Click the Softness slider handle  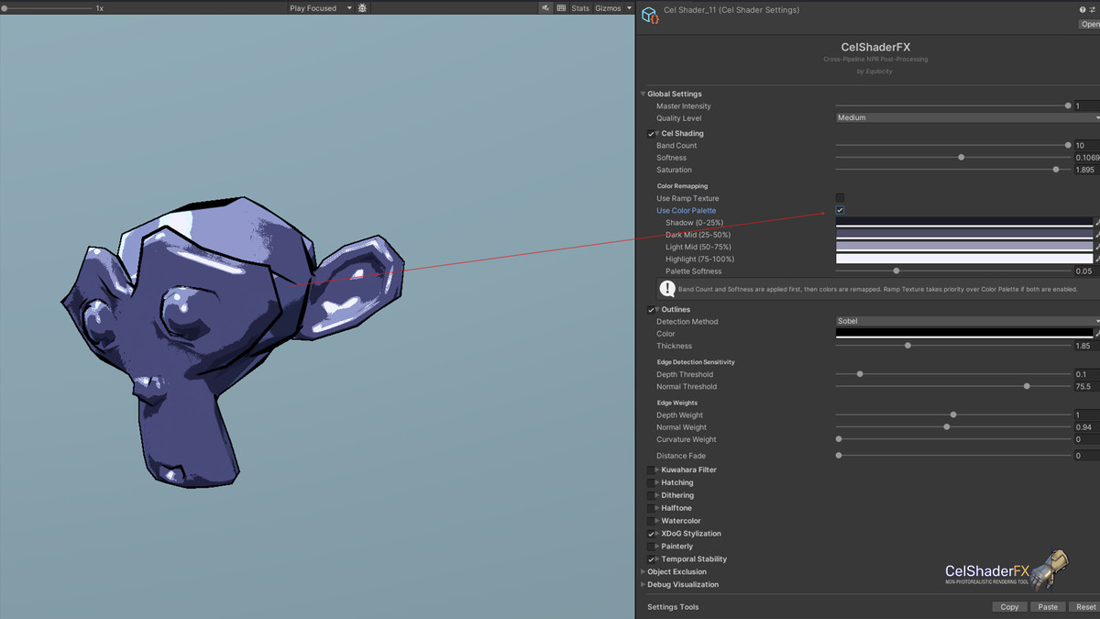961,158
